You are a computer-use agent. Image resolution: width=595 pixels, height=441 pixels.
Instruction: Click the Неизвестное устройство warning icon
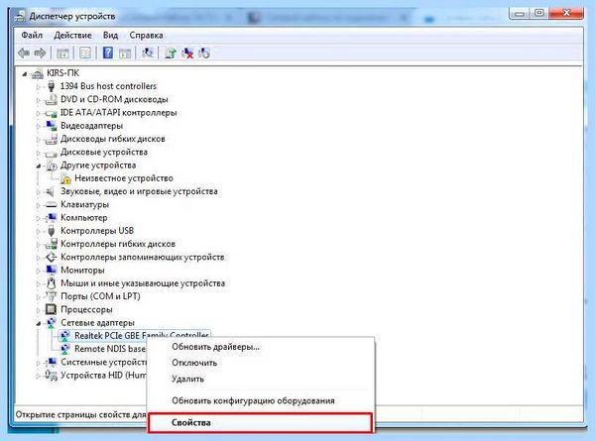pos(65,178)
